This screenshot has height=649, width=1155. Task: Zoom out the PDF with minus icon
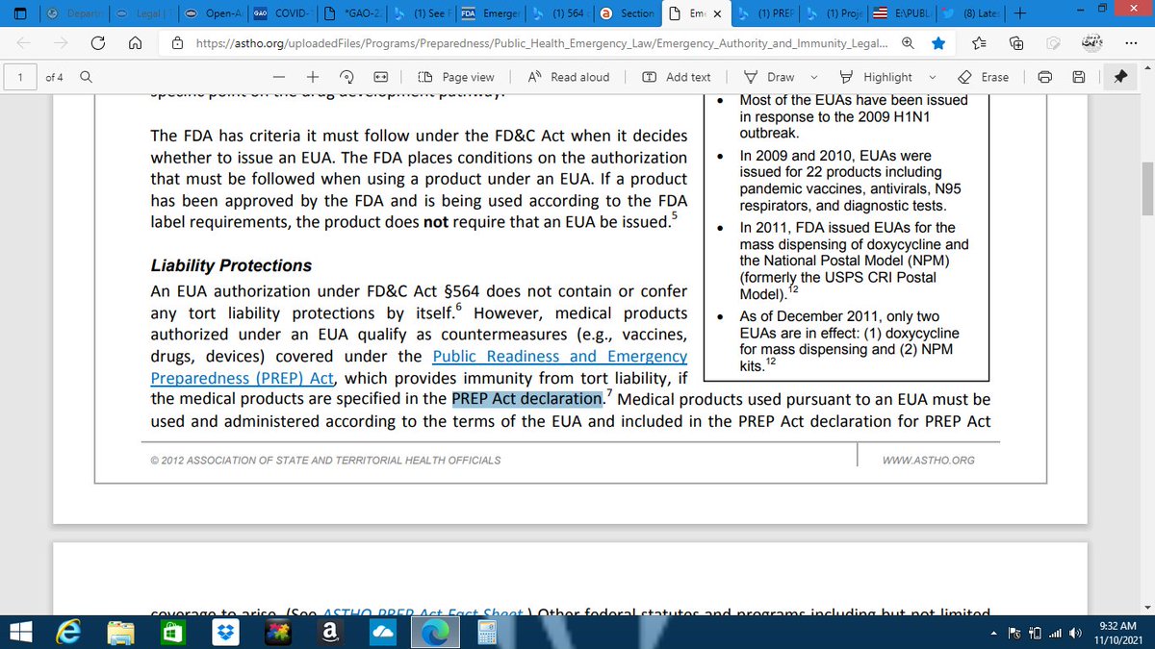click(279, 77)
